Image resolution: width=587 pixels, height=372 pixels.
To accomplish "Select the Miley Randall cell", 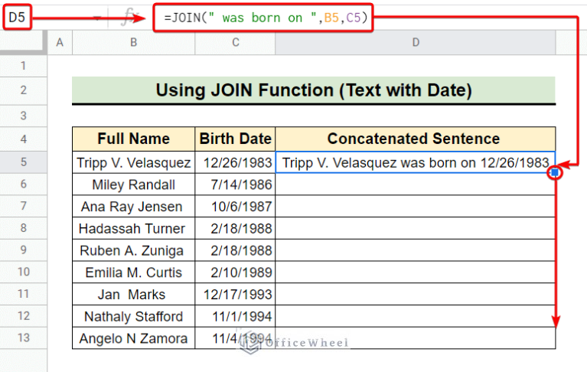I will (133, 184).
